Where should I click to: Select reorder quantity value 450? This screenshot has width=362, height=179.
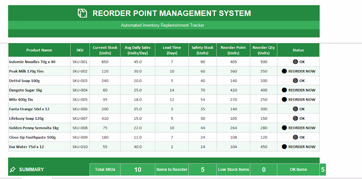[264, 147]
